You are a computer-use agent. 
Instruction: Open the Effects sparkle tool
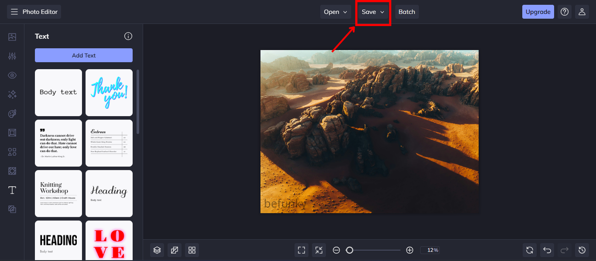[x=12, y=94]
